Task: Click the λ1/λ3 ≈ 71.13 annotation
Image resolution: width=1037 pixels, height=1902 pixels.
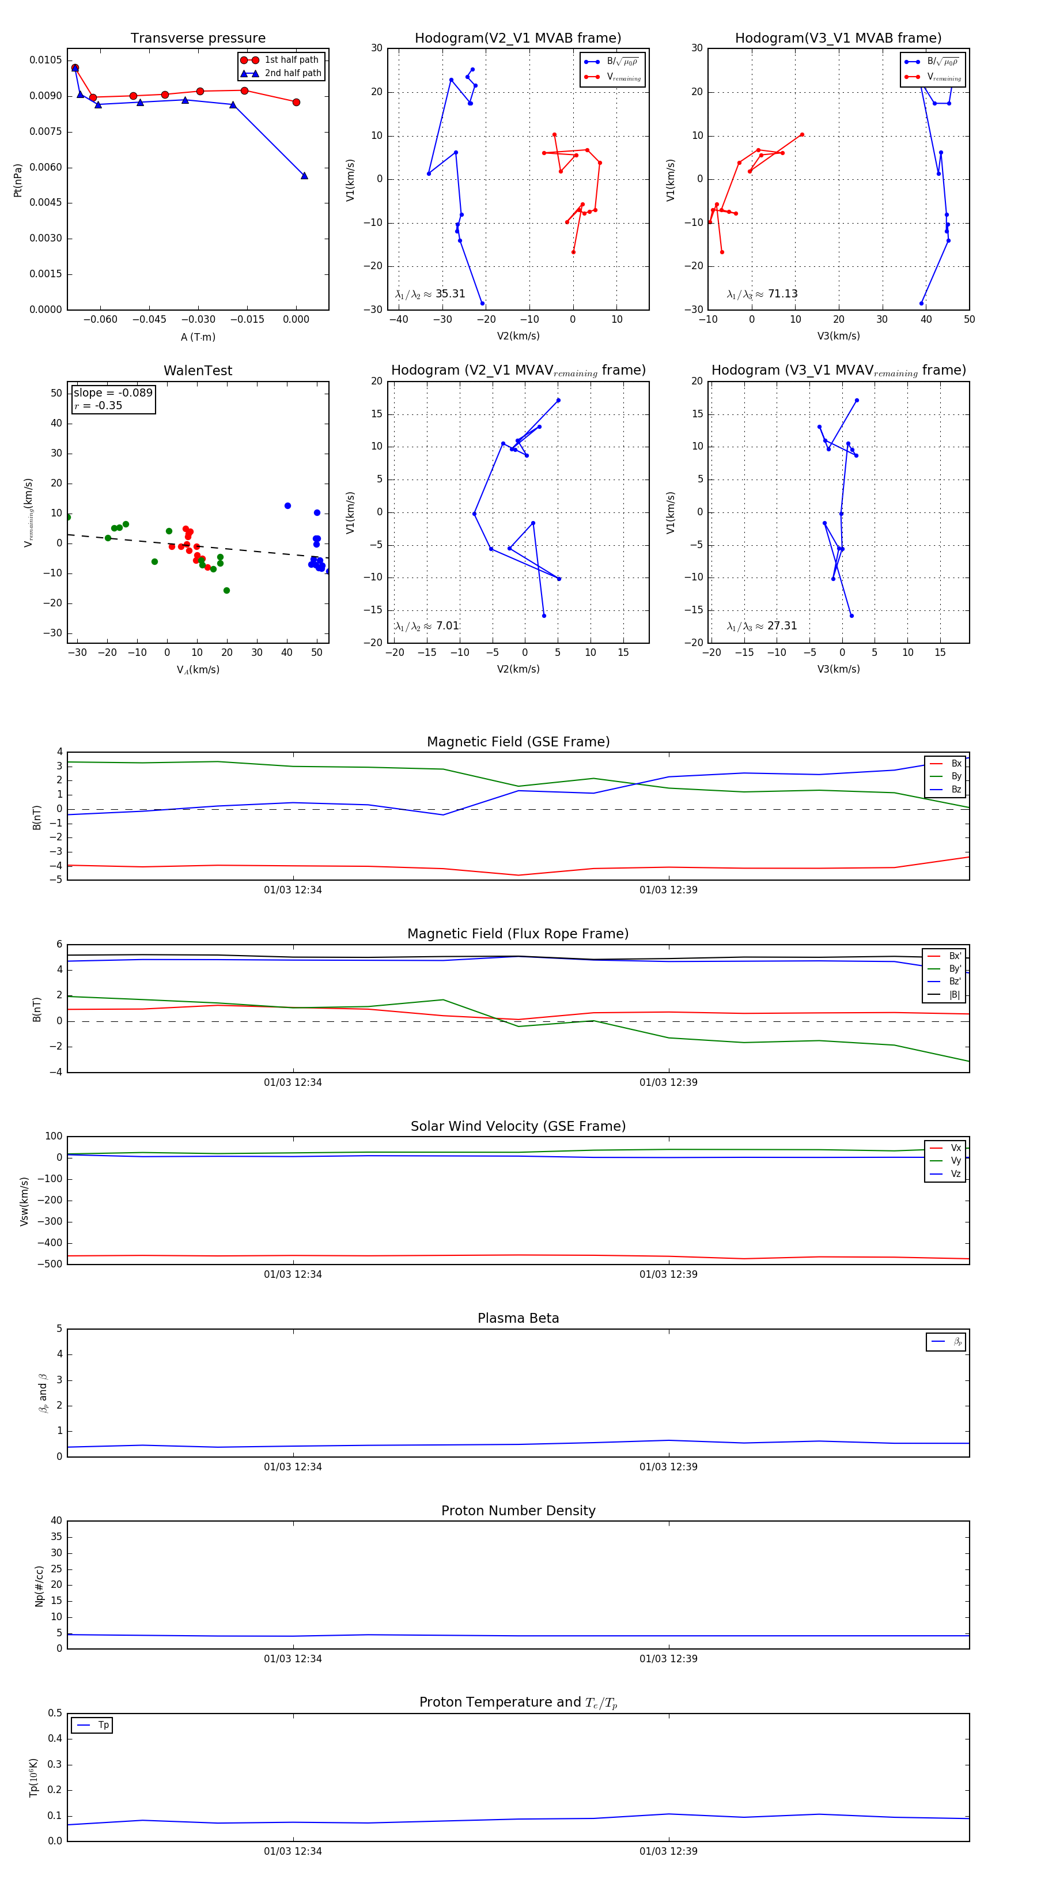Action: (762, 294)
